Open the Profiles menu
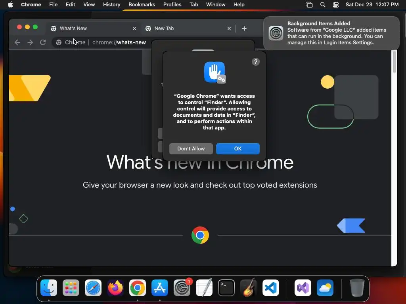 (x=172, y=5)
